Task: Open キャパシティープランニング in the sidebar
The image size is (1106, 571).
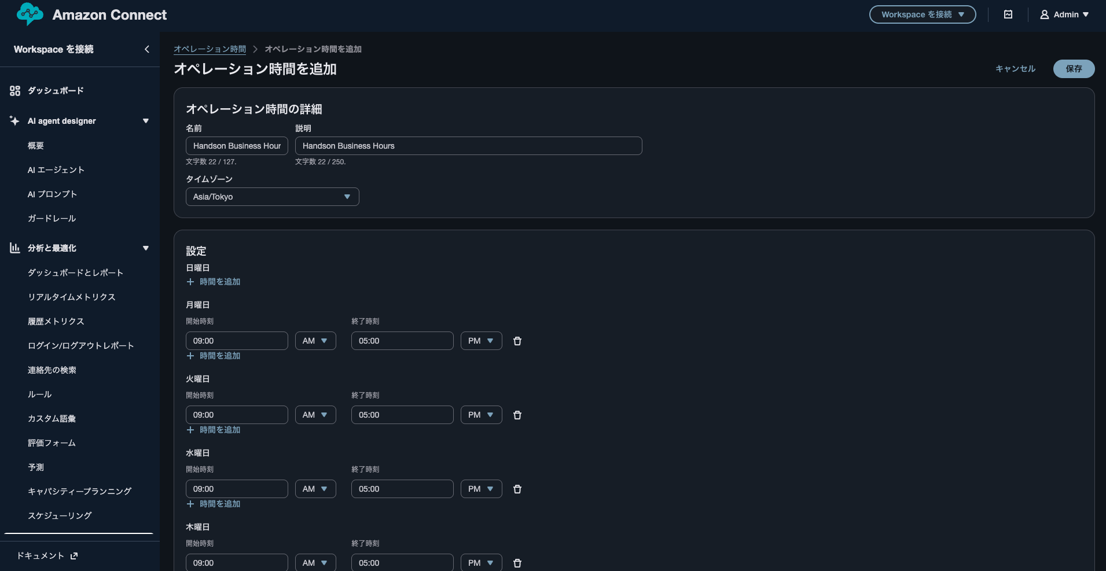Action: click(x=80, y=492)
